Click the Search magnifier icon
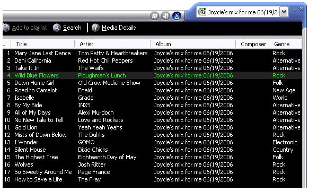Screen dimensions: 309x191 pyautogui.click(x=57, y=28)
